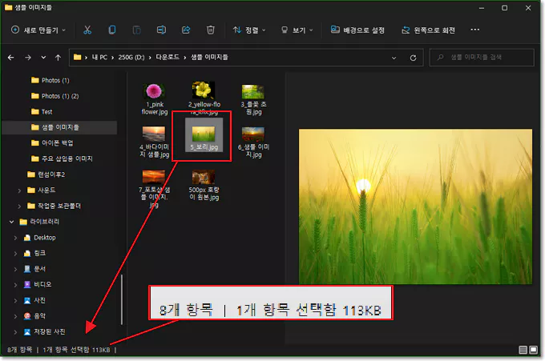Refresh the folder view
The width and height of the screenshot is (545, 361).
coord(413,58)
